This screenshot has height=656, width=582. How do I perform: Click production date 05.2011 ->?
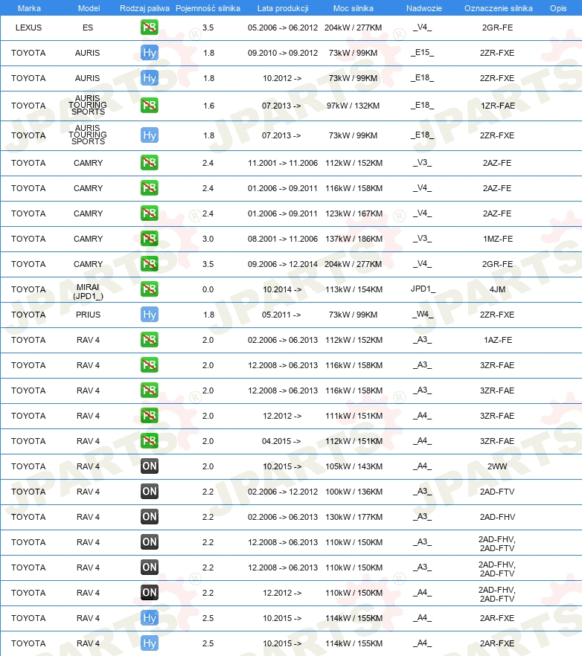281,315
